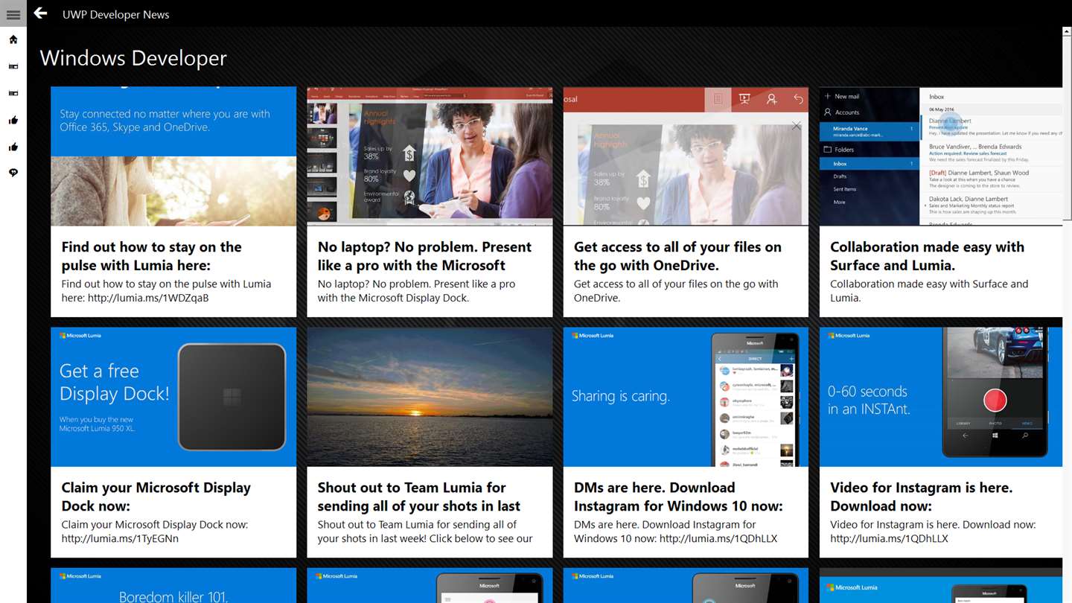Open the OneDrive files preview image
The image size is (1072, 603).
click(686, 156)
